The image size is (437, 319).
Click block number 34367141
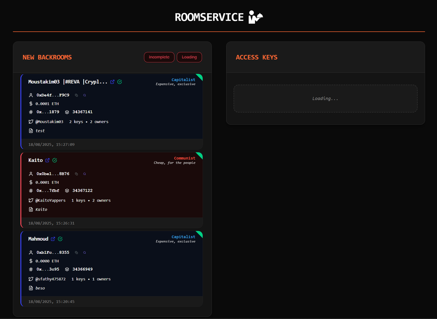tap(82, 112)
